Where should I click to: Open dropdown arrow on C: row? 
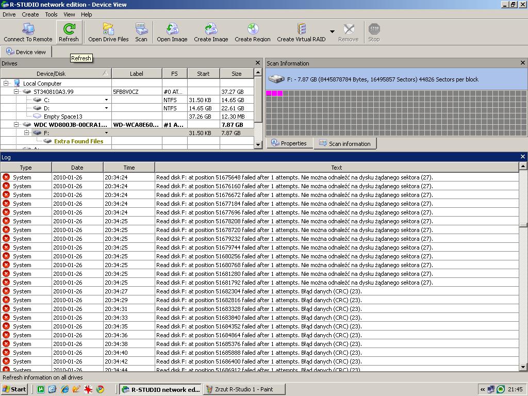[x=106, y=100]
